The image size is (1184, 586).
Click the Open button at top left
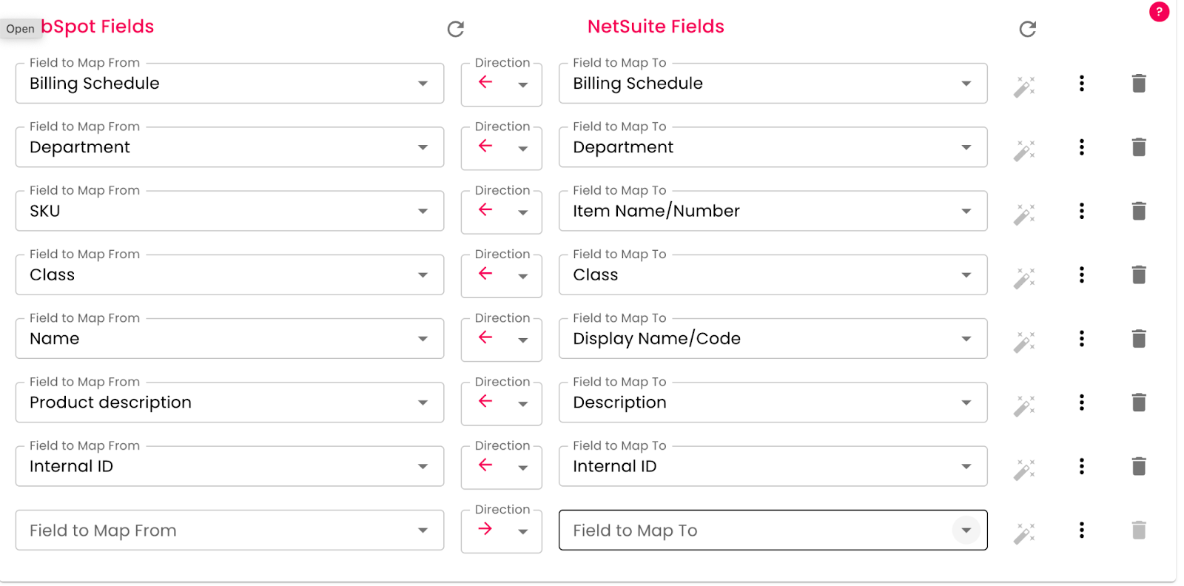pos(21,29)
